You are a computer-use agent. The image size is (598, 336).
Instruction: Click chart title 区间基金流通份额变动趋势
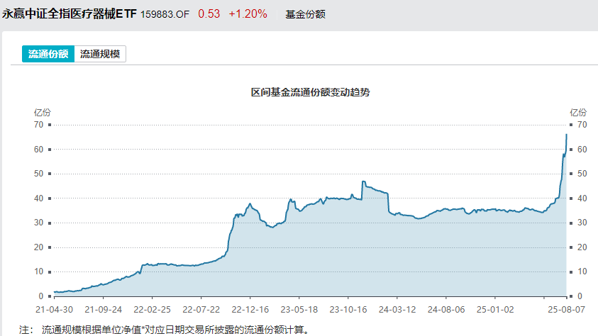[310, 93]
